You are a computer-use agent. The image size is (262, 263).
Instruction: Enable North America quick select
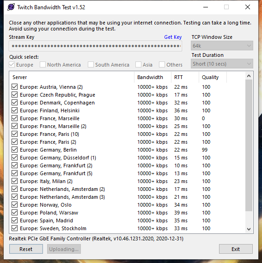tap(43, 65)
